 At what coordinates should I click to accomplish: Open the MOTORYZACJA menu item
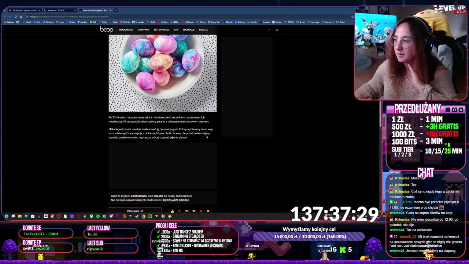(162, 30)
